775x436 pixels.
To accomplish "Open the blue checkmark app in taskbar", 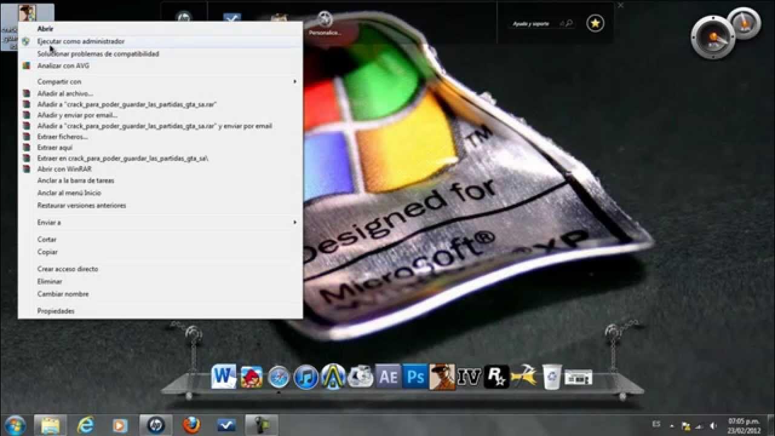I will coord(226,425).
